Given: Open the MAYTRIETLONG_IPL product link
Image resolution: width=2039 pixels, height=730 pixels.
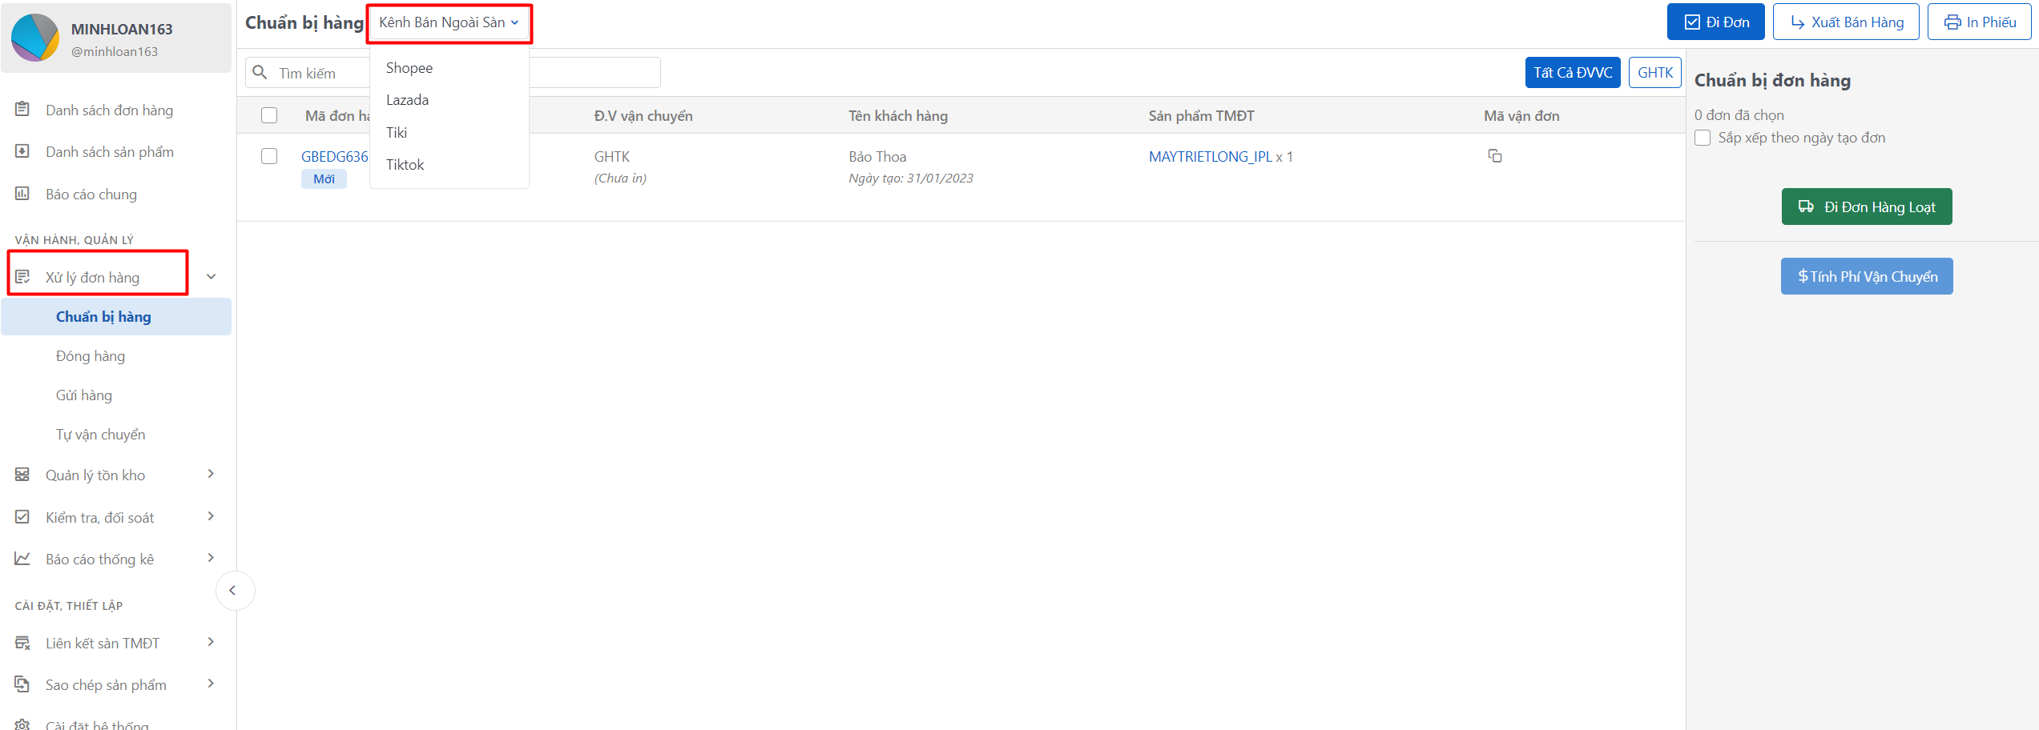Looking at the screenshot, I should click(1210, 157).
